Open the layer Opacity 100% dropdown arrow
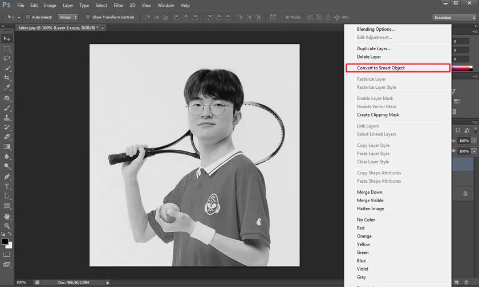This screenshot has width=479, height=287. 474,141
